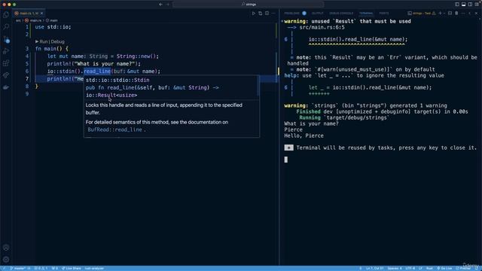Click the Run play icon in the editor toolbar
The image size is (482, 271).
pos(254,14)
